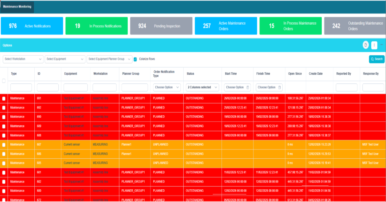Image resolution: width=386 pixels, height=202 pixels.
Task: Check the select-all rows header checkbox
Action: click(4, 81)
